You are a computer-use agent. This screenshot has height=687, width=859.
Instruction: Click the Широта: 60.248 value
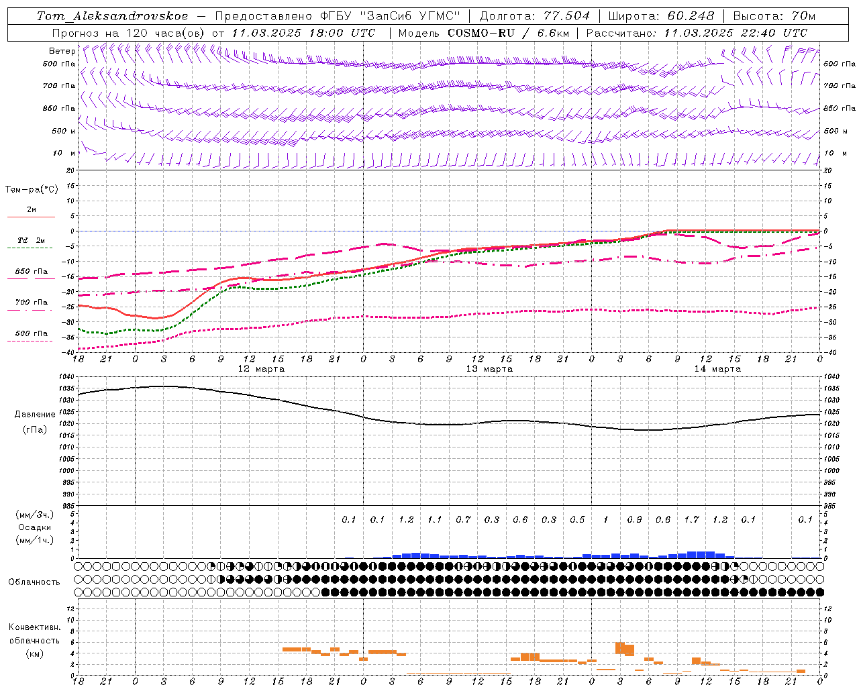[x=661, y=16]
